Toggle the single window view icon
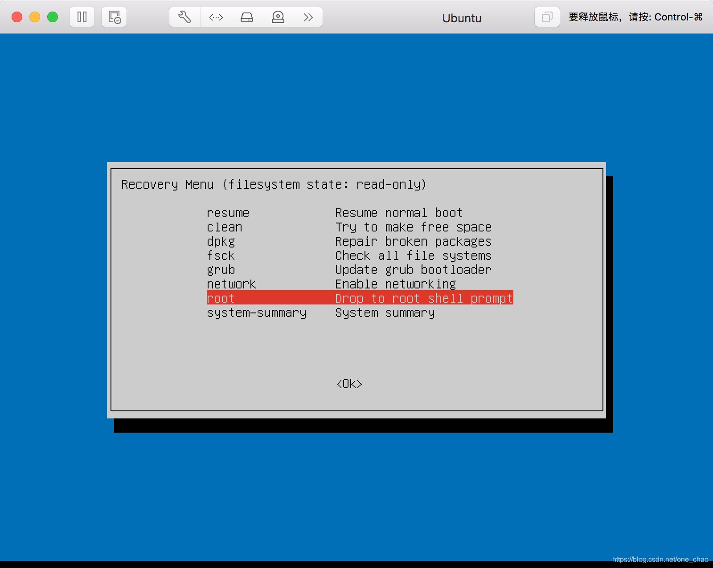Screen dimensions: 713x568 pyautogui.click(x=547, y=17)
